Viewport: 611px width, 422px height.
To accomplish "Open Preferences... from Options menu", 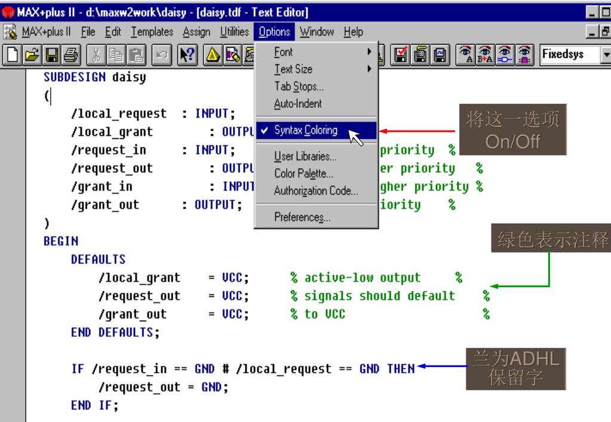I will 316,217.
